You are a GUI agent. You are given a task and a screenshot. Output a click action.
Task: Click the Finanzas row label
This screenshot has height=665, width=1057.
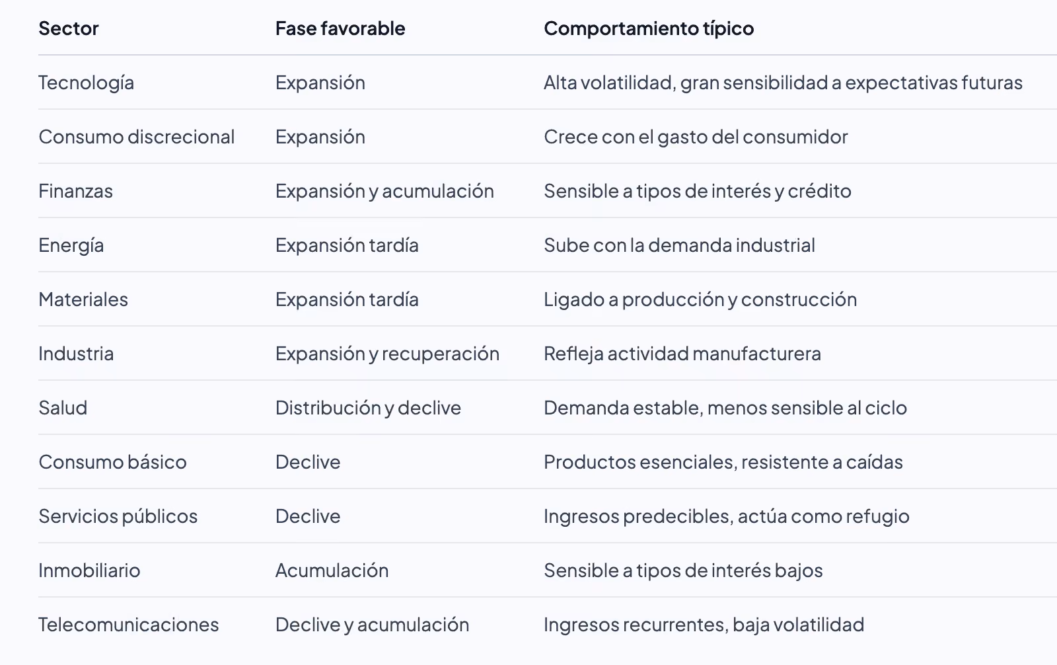(x=76, y=191)
